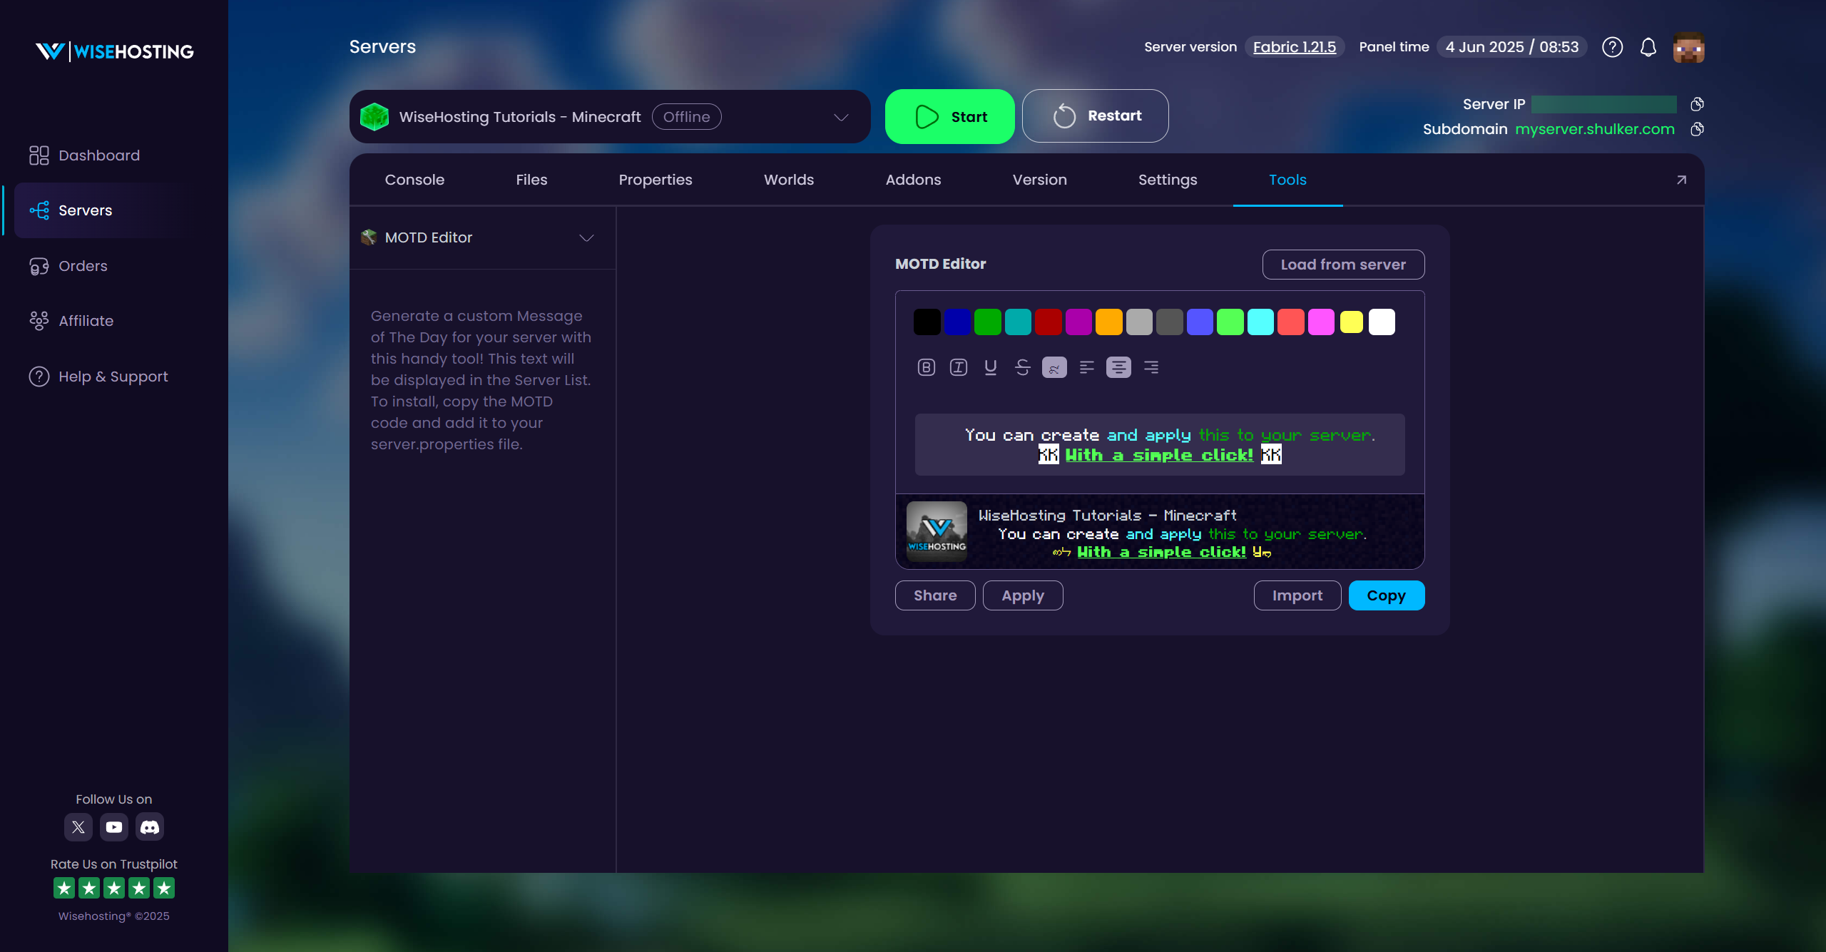This screenshot has width=1826, height=952.
Task: Switch to the Properties tab
Action: pos(656,180)
